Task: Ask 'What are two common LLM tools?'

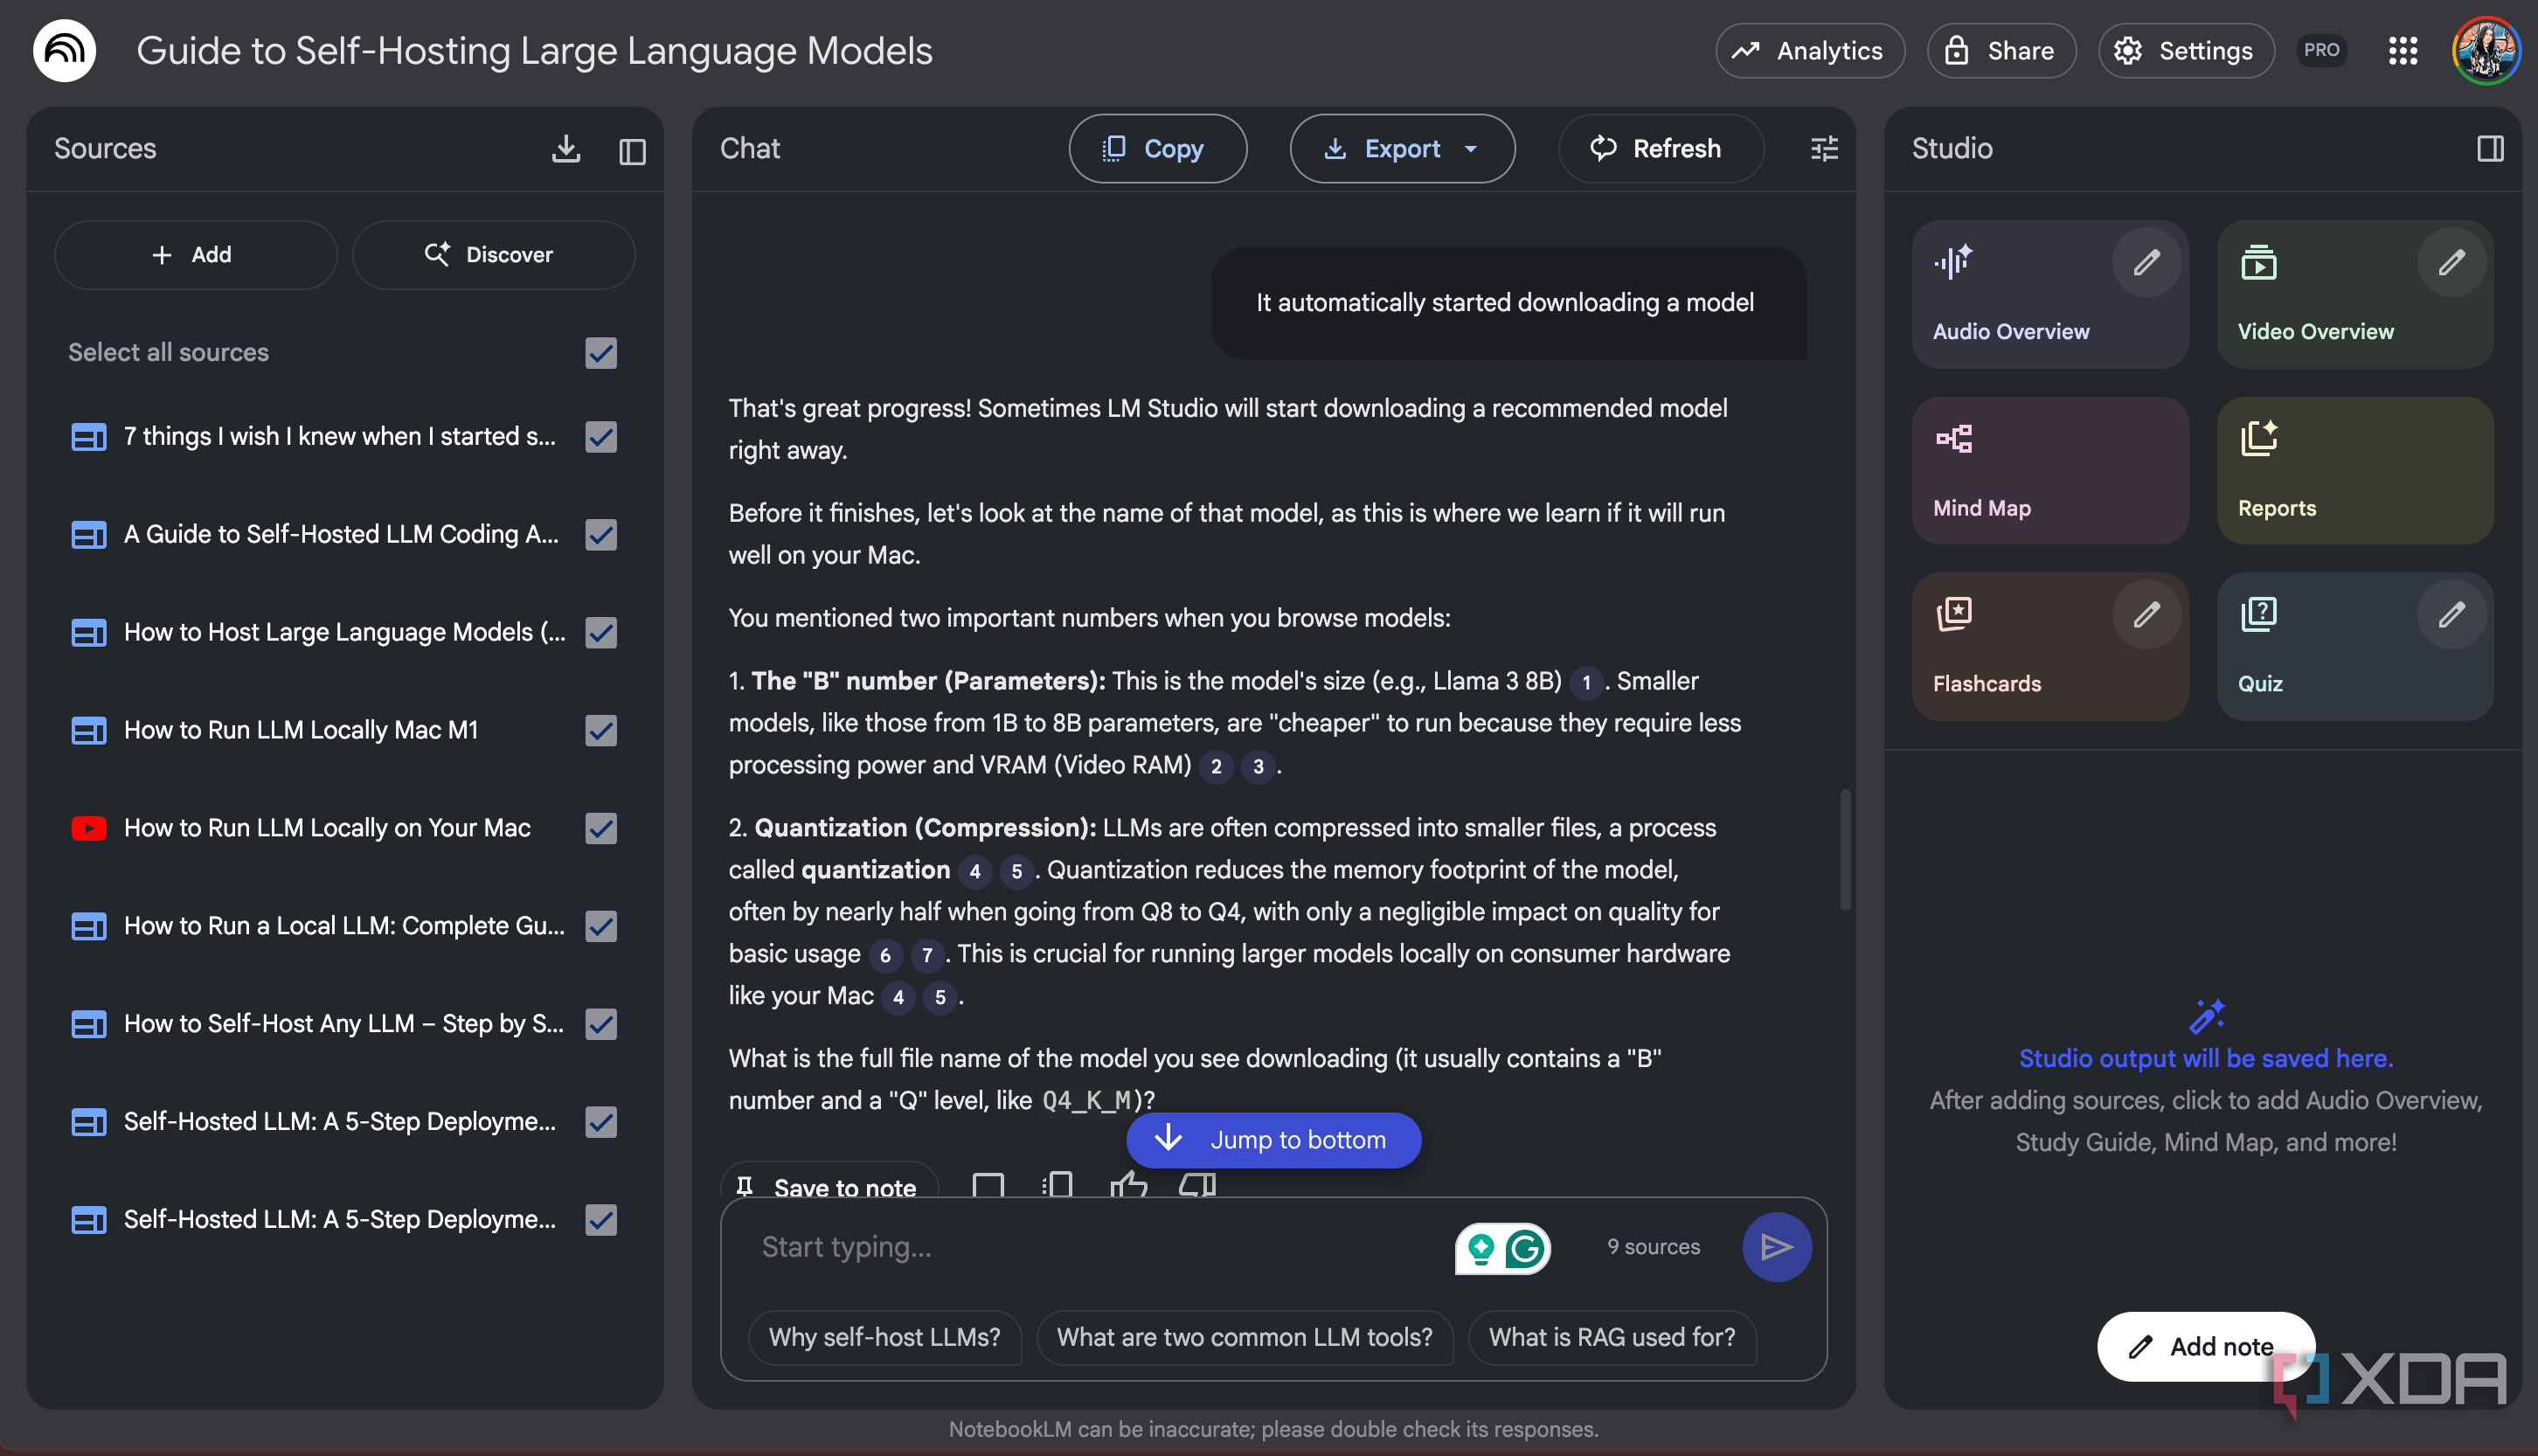Action: pos(1244,1338)
